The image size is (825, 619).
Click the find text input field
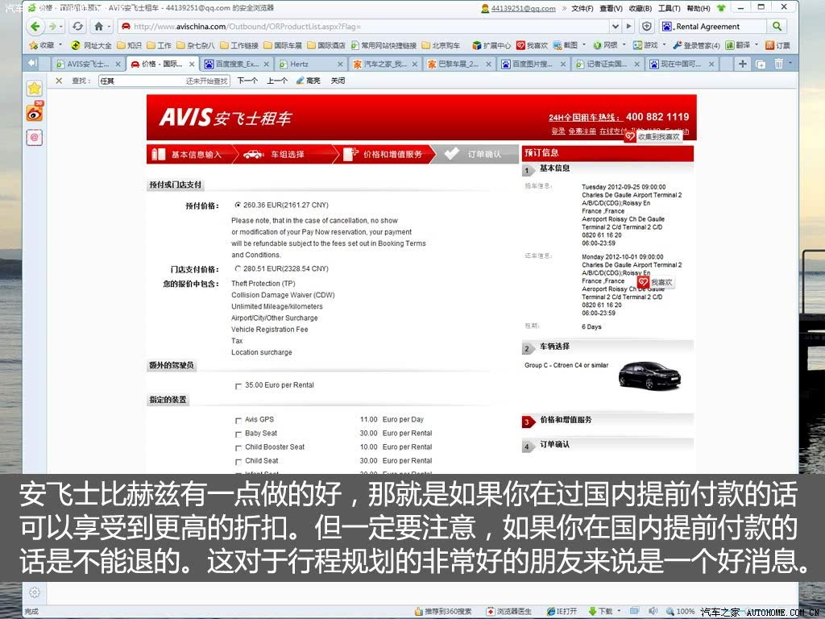tap(164, 81)
